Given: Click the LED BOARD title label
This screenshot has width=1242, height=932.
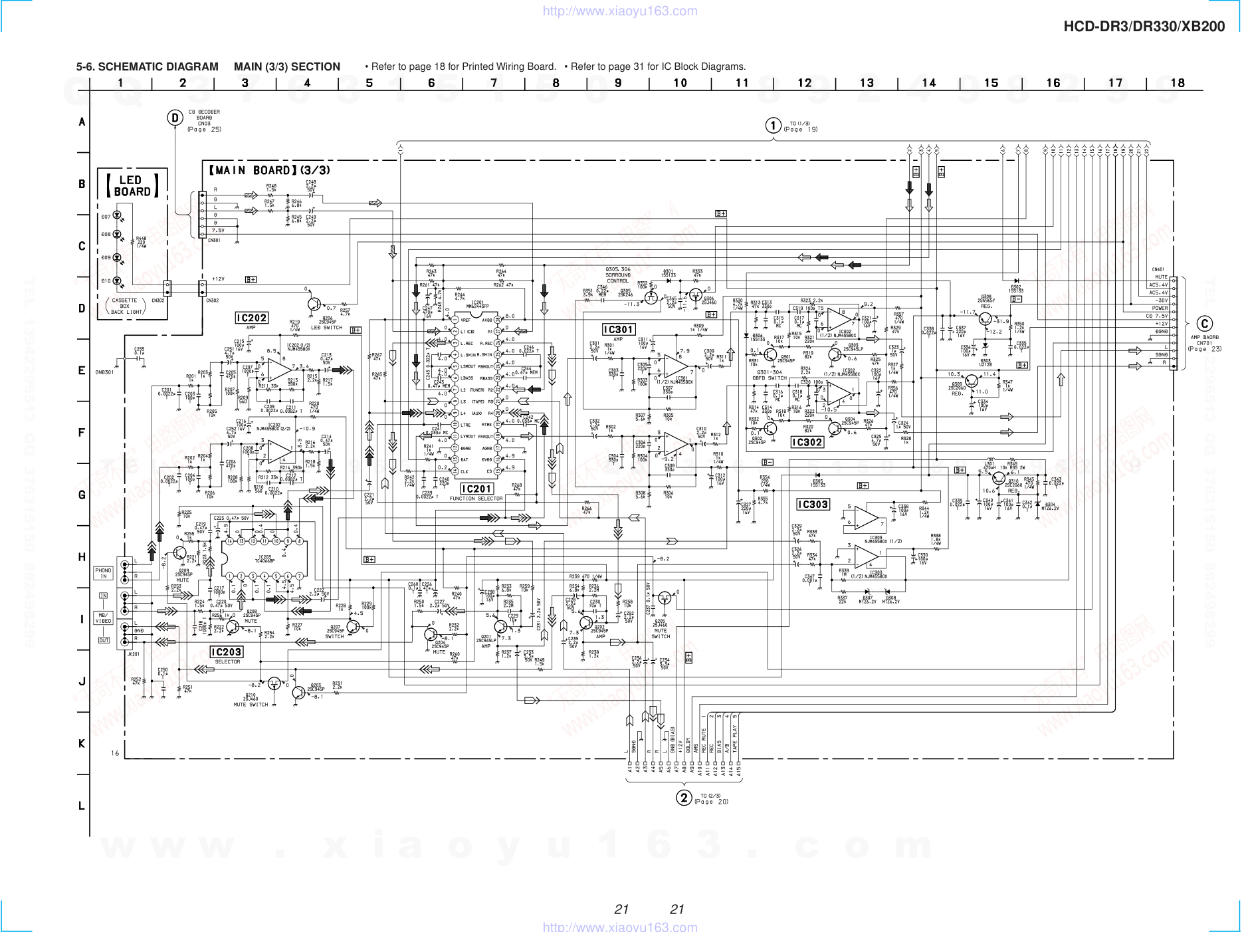Looking at the screenshot, I should (132, 185).
